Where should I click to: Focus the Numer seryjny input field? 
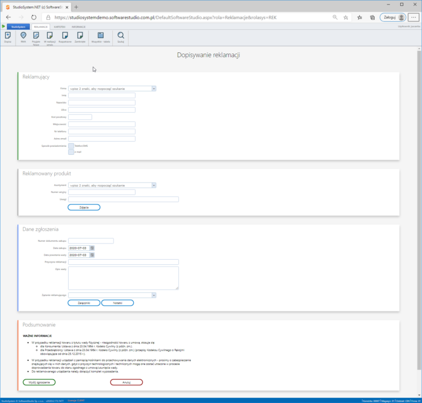[101, 192]
